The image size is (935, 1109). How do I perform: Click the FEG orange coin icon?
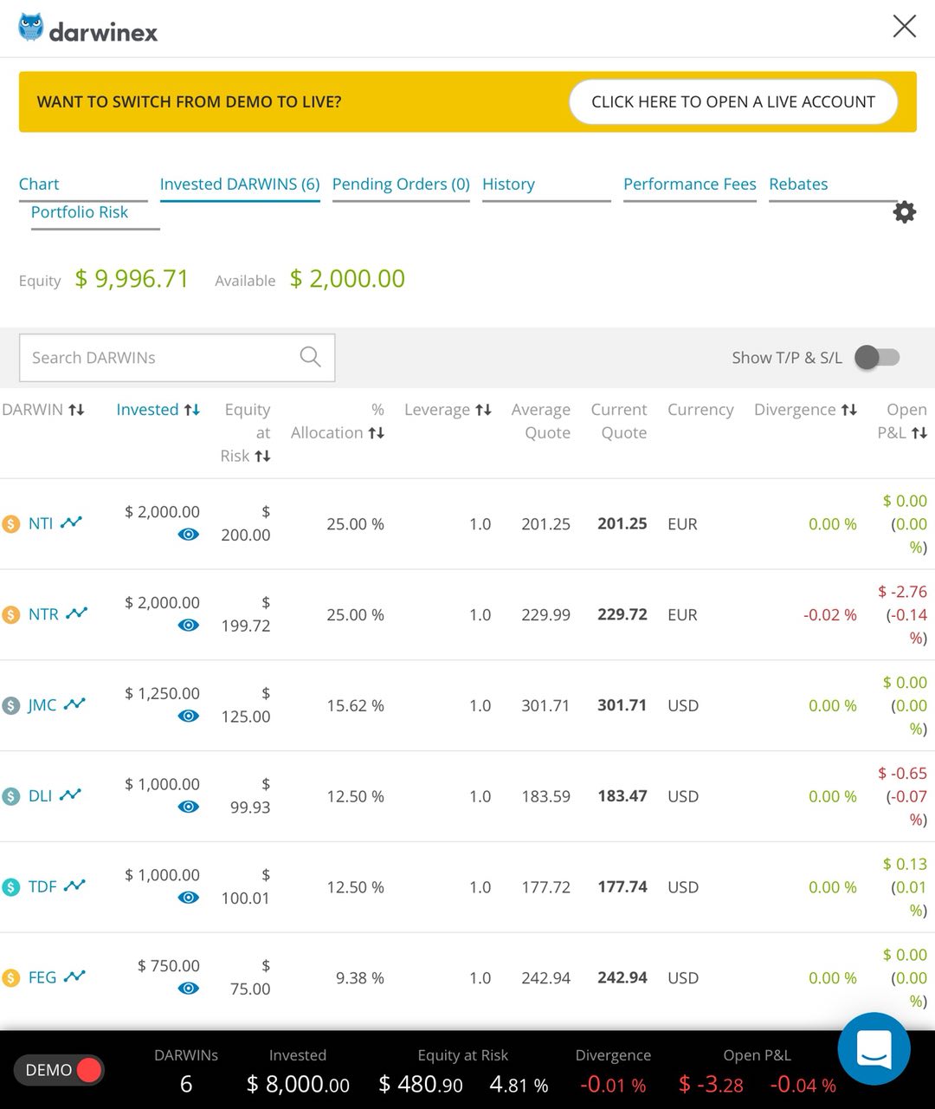[x=10, y=978]
